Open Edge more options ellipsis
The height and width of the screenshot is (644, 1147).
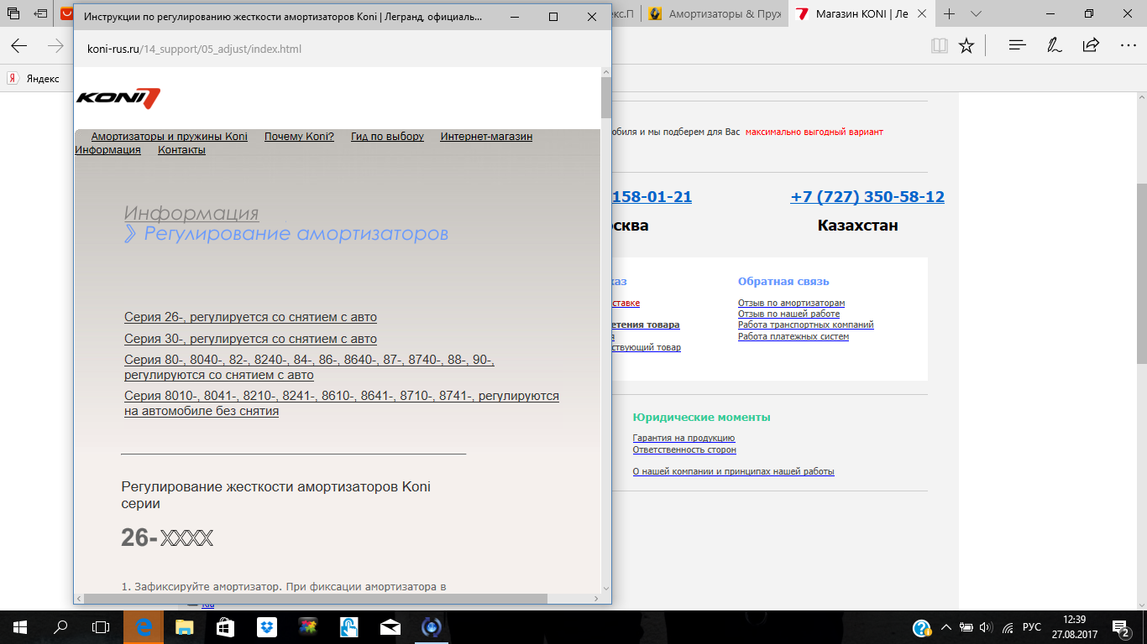coord(1129,46)
